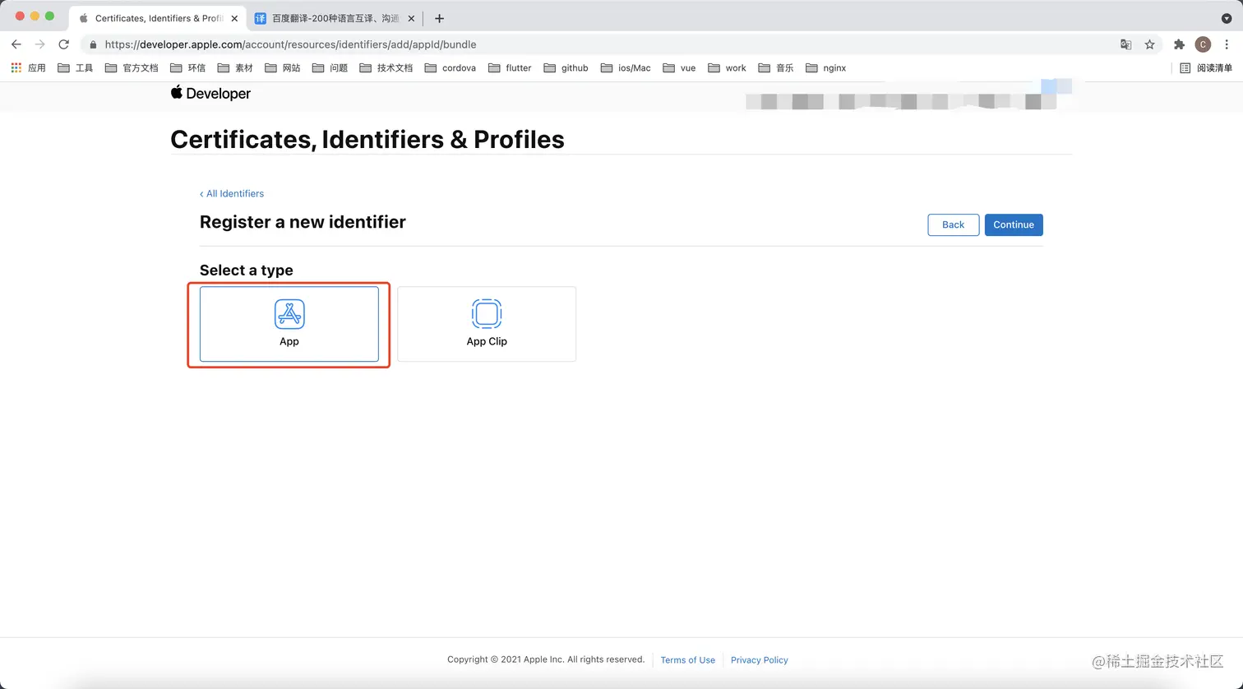
Task: Click the browser forward arrow
Action: click(39, 44)
